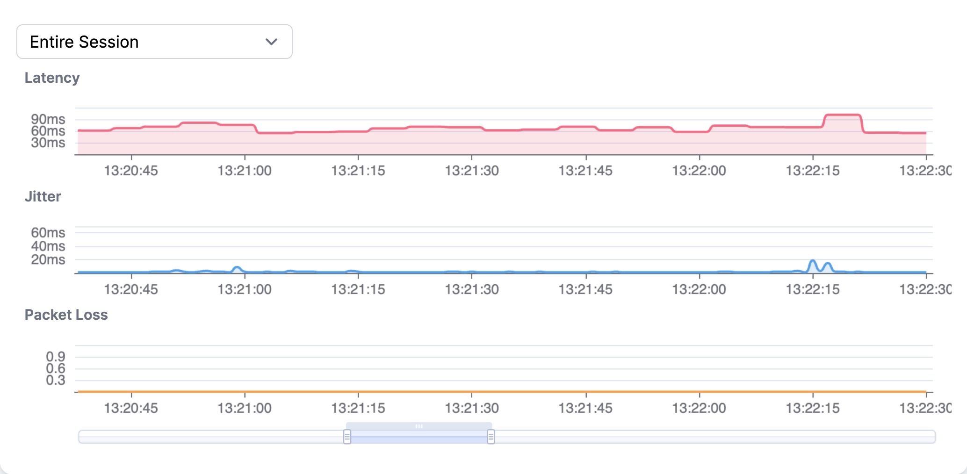Click the Jitter chart title
The image size is (967, 474).
[x=43, y=196]
